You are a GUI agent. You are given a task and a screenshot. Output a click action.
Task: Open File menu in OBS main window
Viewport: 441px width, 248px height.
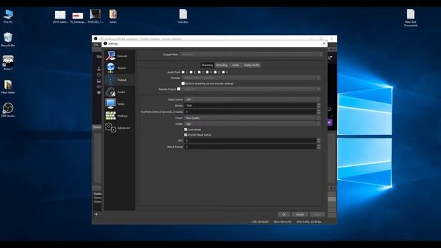click(96, 45)
